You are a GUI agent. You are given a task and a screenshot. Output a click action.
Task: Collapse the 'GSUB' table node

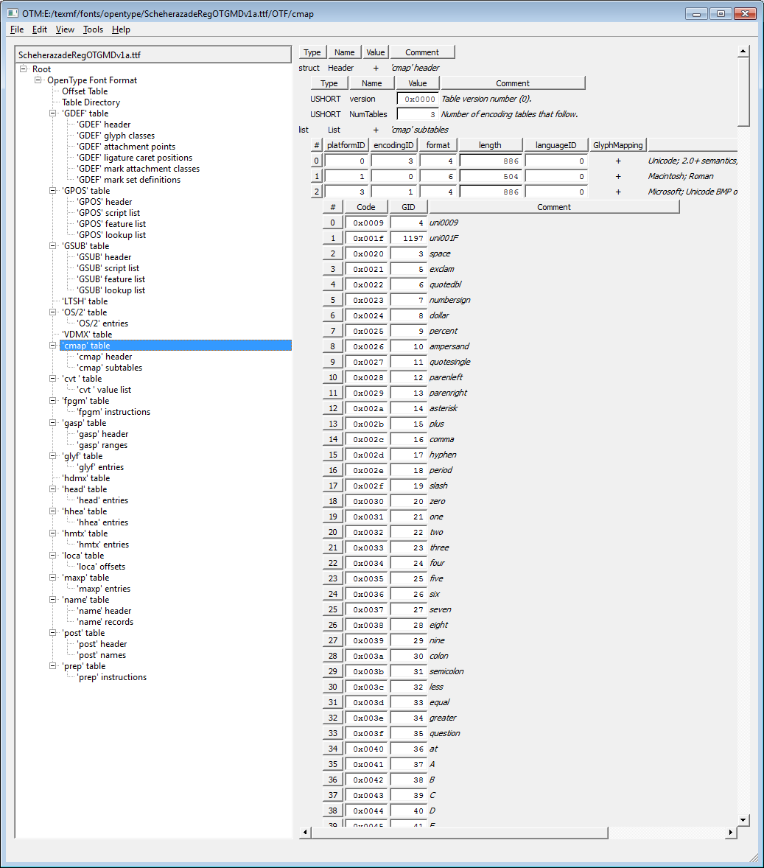[x=53, y=246]
